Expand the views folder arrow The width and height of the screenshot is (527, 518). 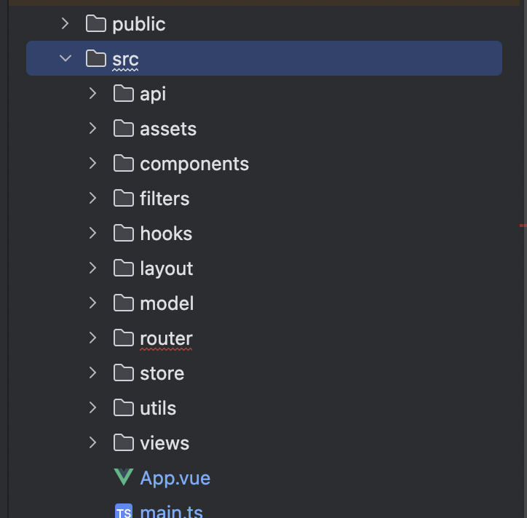92,442
